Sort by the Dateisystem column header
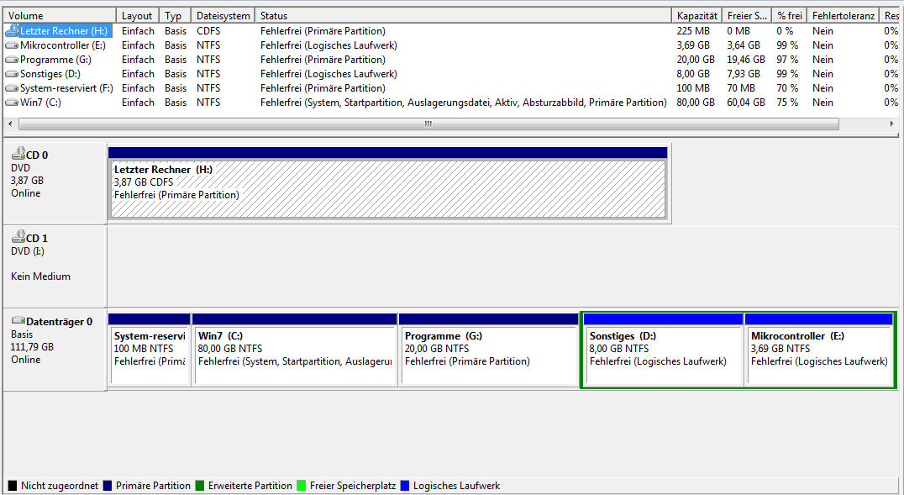This screenshot has width=904, height=495. point(223,16)
